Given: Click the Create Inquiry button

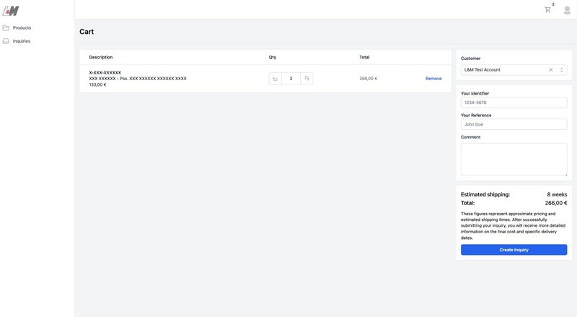Looking at the screenshot, I should (514, 250).
